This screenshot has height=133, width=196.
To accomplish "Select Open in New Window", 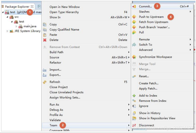I will [86, 7].
